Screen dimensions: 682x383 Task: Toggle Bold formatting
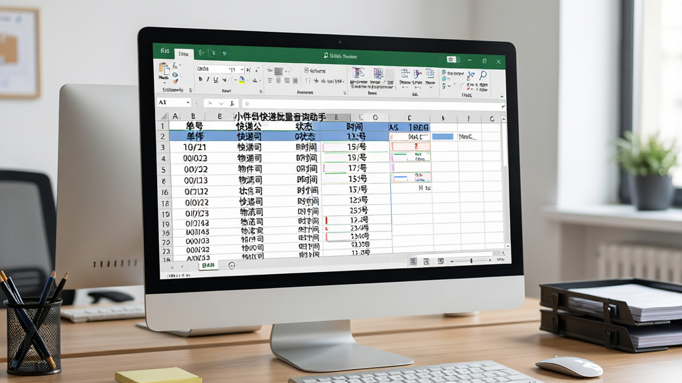[200, 79]
